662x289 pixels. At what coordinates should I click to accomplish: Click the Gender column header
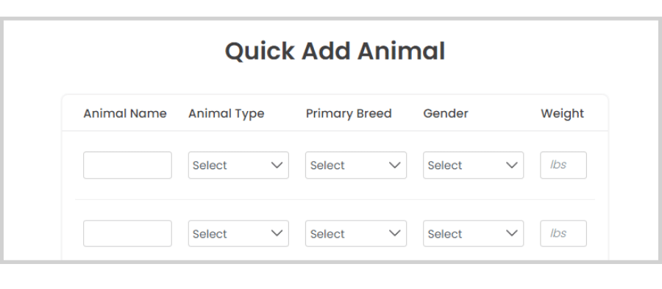pos(446,113)
